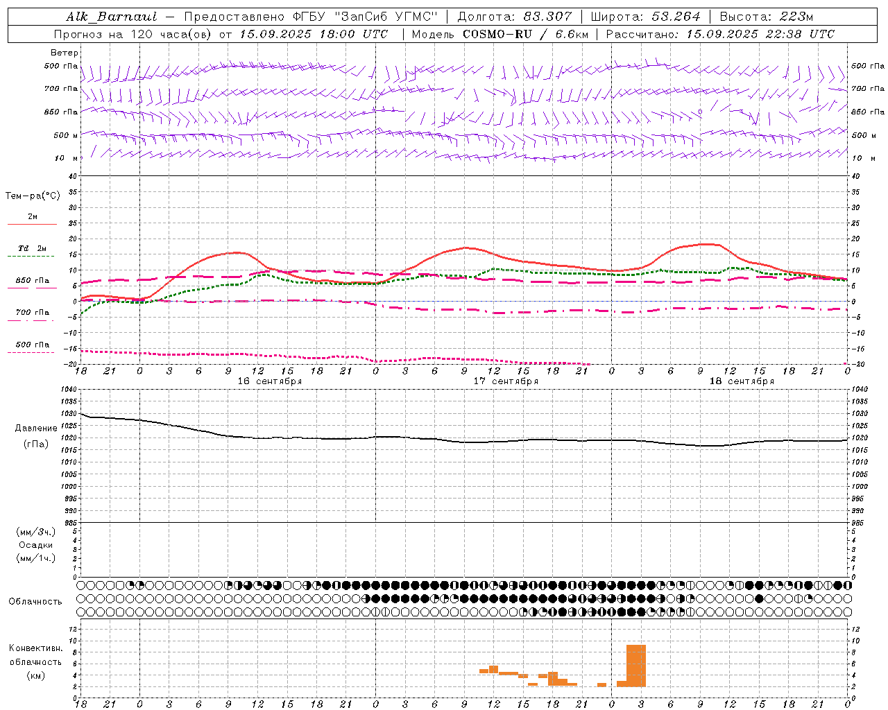Click the Долгота: 83.307 value
Image resolution: width=888 pixels, height=710 pixels.
point(515,17)
